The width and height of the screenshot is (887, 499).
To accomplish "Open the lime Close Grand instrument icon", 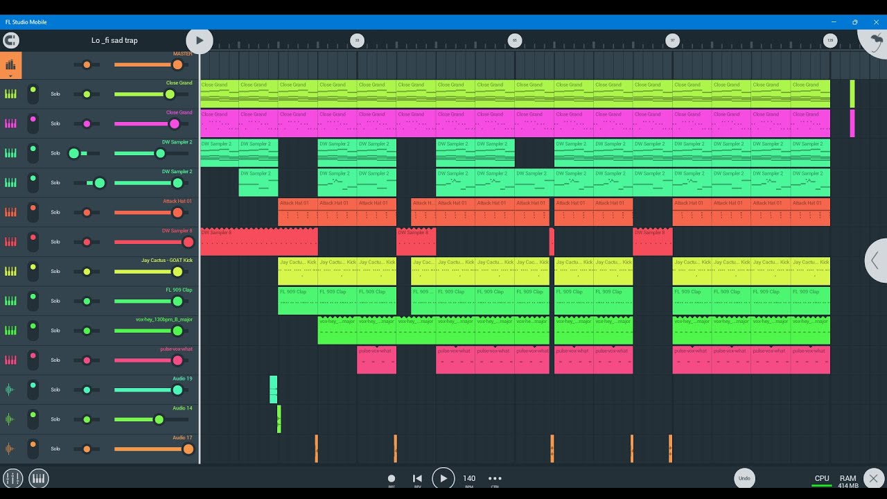I will coord(10,94).
